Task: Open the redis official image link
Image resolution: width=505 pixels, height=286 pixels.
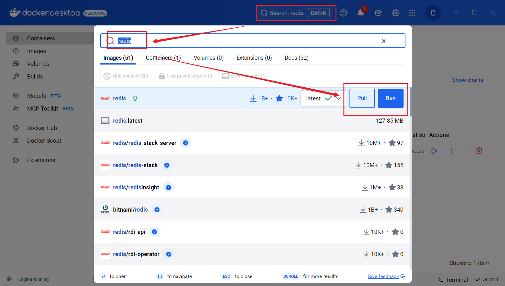Action: coord(120,99)
